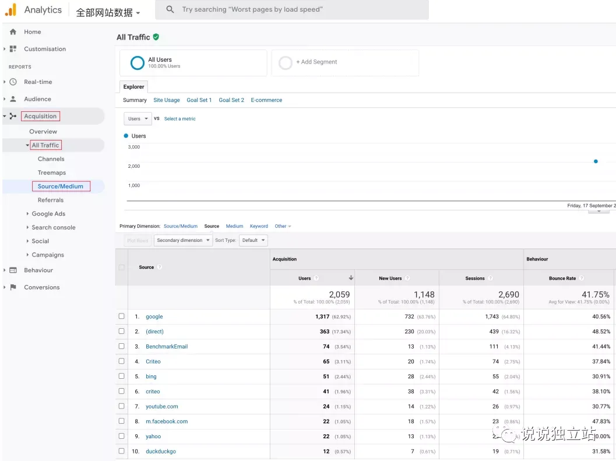Check the BenchmarkEmail row checkbox
The height and width of the screenshot is (461, 616).
pos(121,346)
